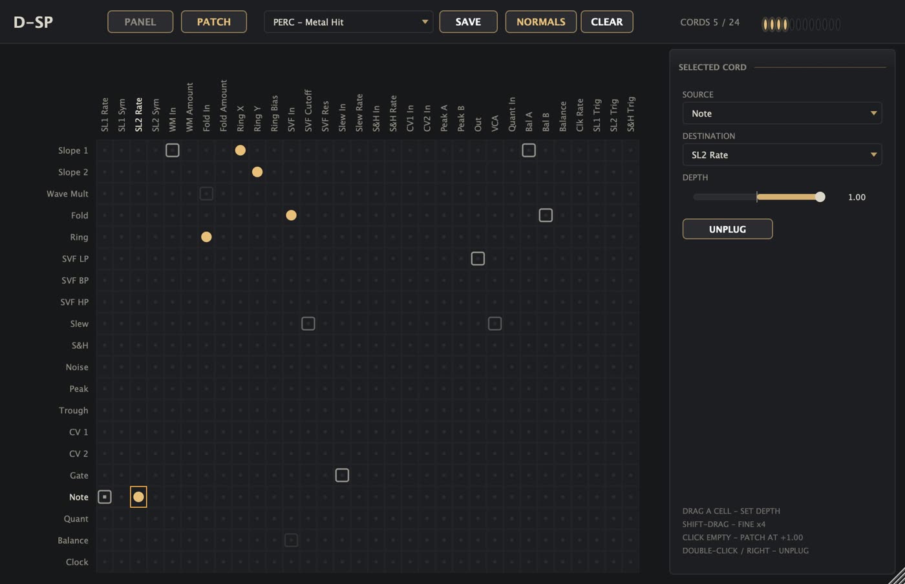This screenshot has width=905, height=584.
Task: Click the cord count indicator pips
Action: click(802, 25)
